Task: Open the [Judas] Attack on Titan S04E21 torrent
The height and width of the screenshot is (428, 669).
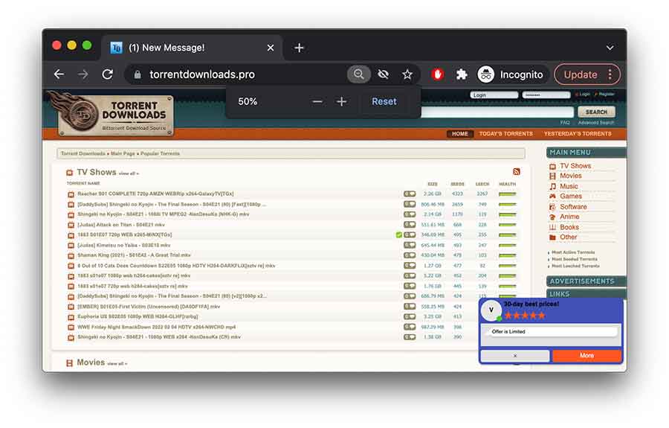Action: [x=120, y=225]
